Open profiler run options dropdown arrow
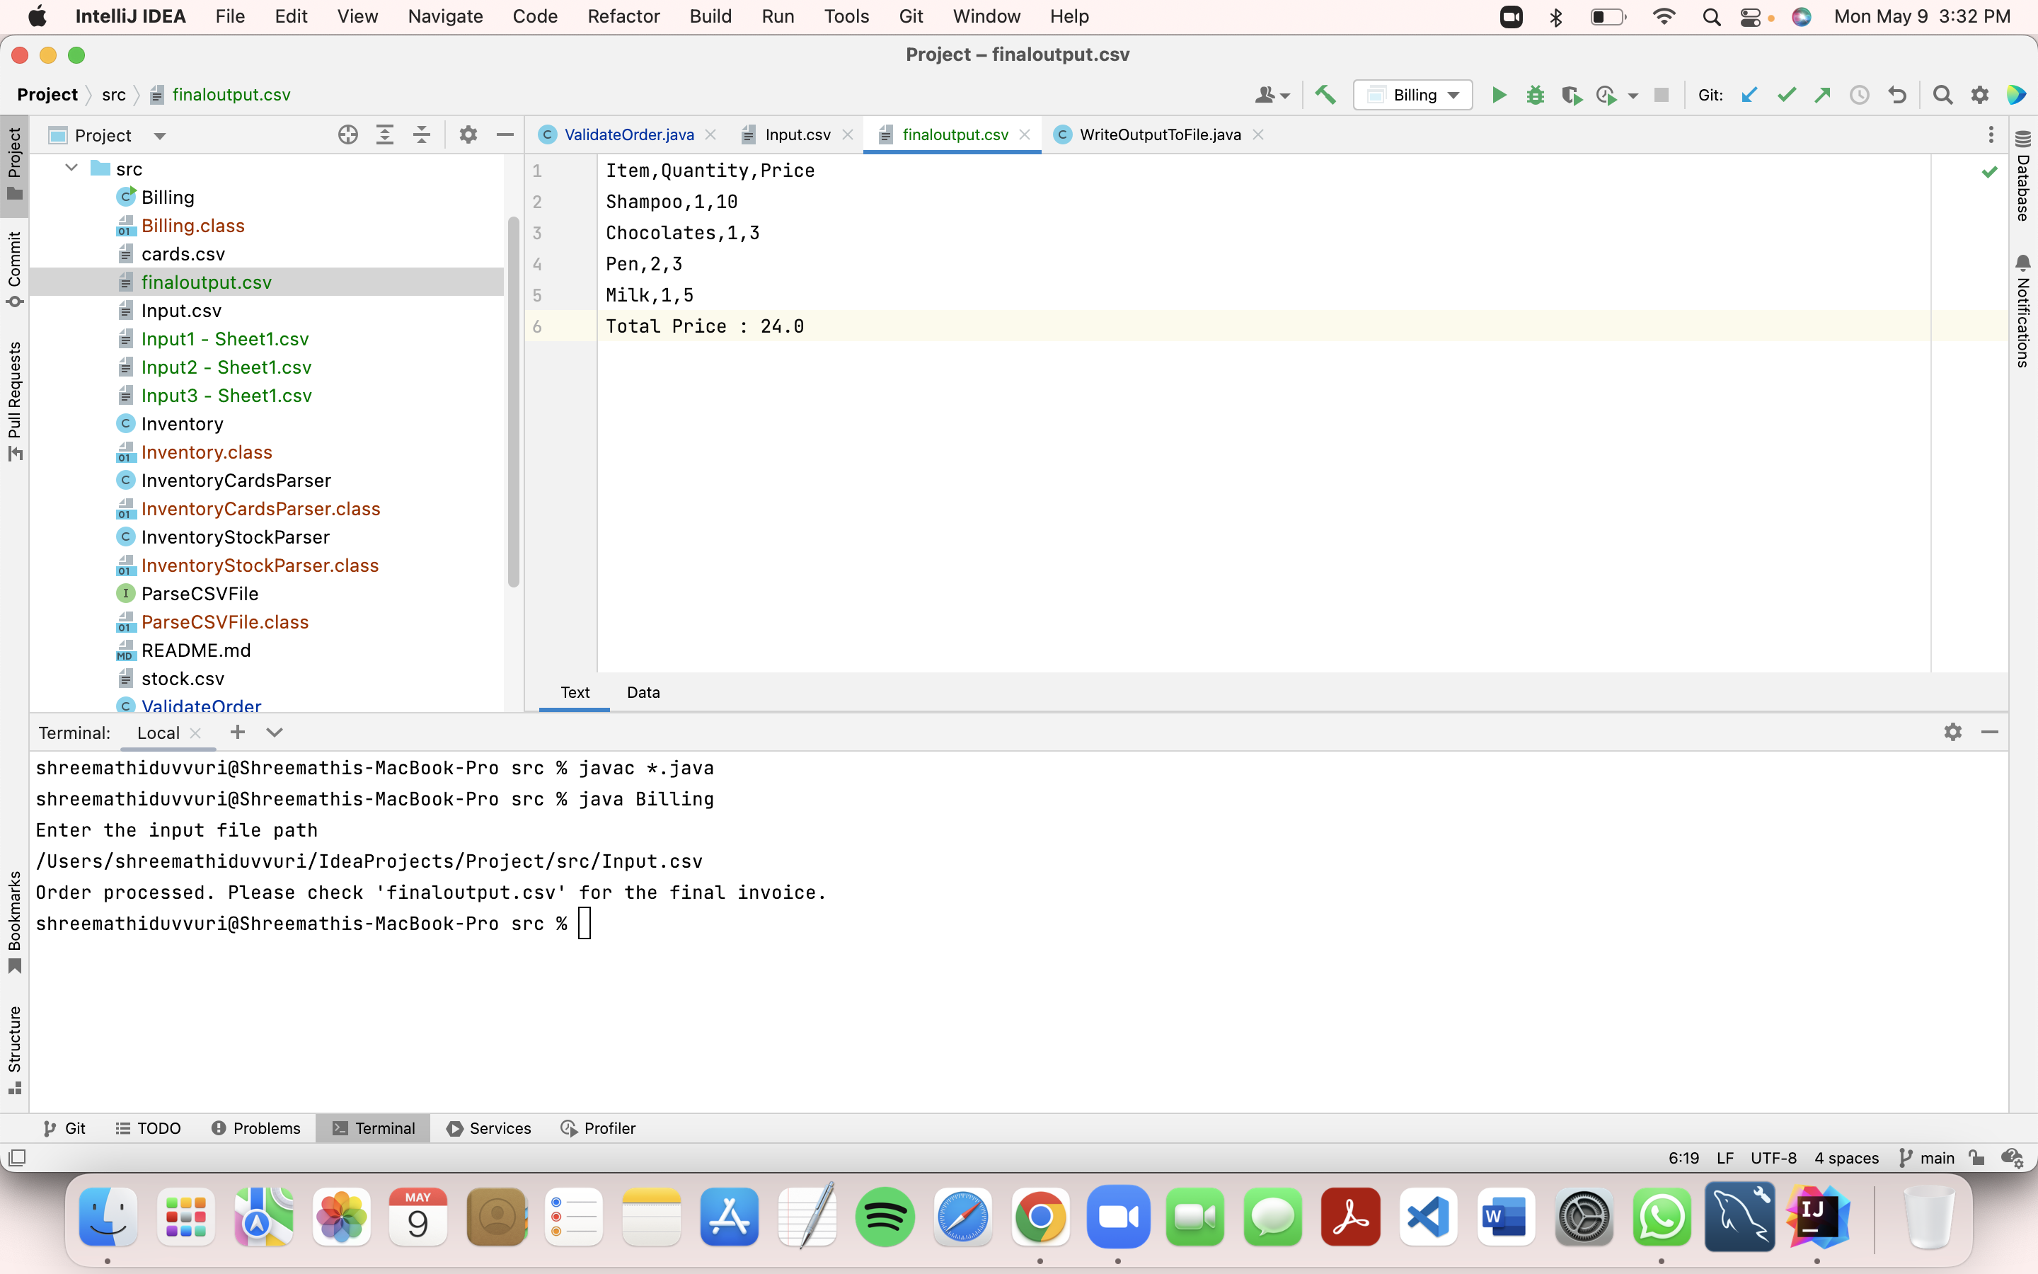This screenshot has width=2038, height=1274. pyautogui.click(x=1633, y=96)
